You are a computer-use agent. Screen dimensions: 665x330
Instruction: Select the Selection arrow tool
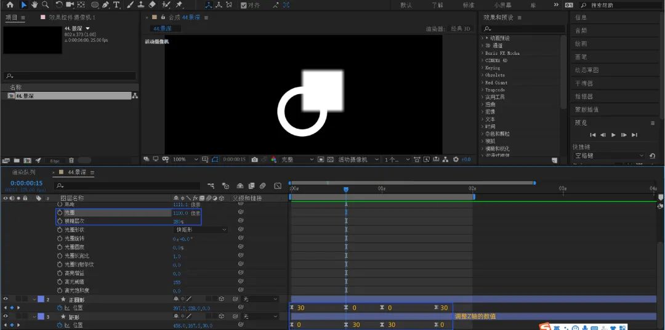click(x=23, y=5)
